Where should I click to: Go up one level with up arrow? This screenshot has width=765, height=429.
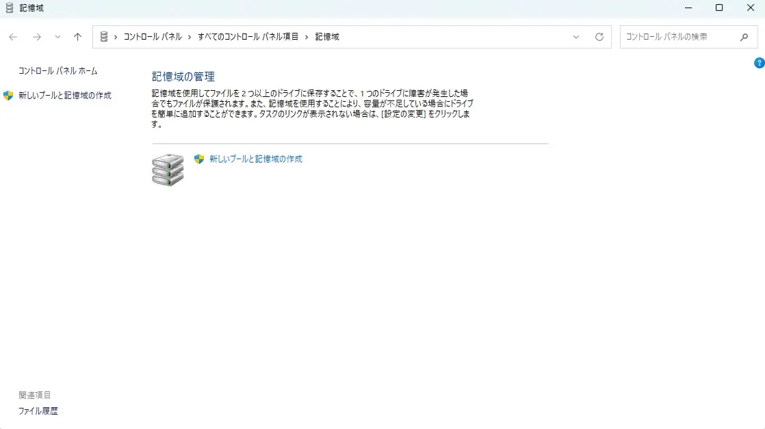77,37
